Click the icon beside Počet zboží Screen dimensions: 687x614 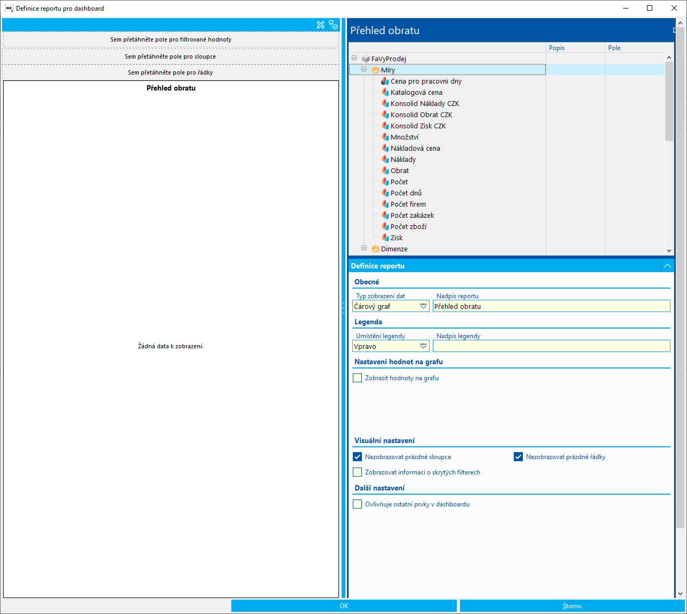point(385,227)
